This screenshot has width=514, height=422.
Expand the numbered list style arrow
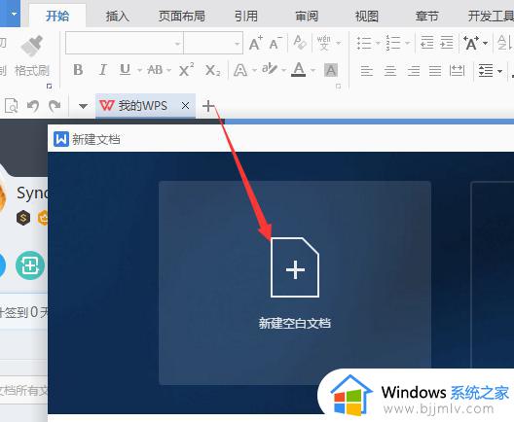(x=408, y=43)
